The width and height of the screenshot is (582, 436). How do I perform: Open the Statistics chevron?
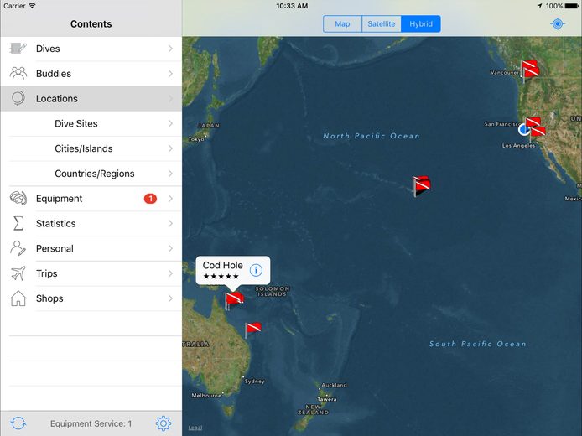click(170, 223)
